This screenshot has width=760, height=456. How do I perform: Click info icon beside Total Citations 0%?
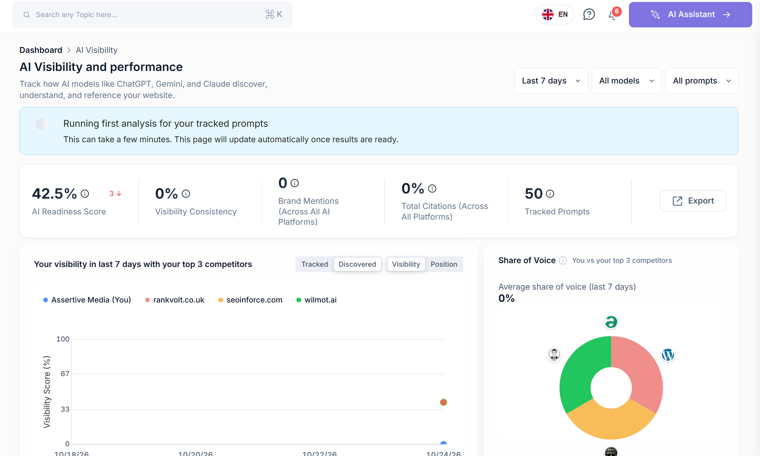pos(432,188)
